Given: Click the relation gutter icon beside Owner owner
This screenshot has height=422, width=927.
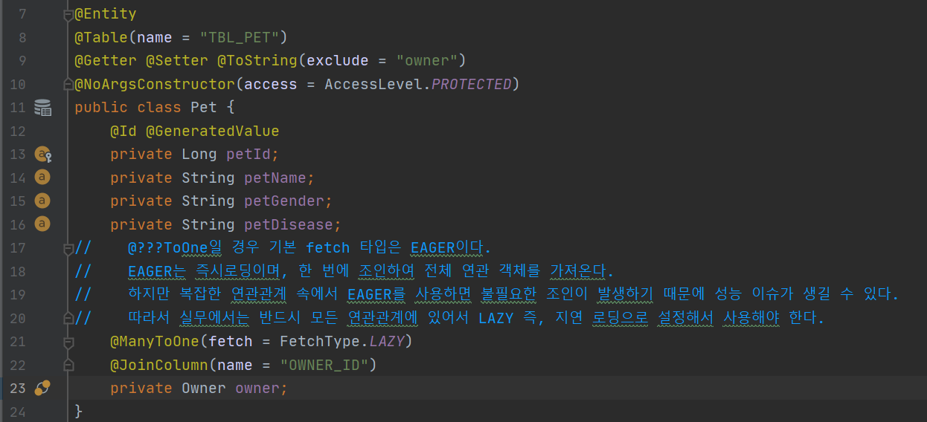Looking at the screenshot, I should (x=42, y=388).
